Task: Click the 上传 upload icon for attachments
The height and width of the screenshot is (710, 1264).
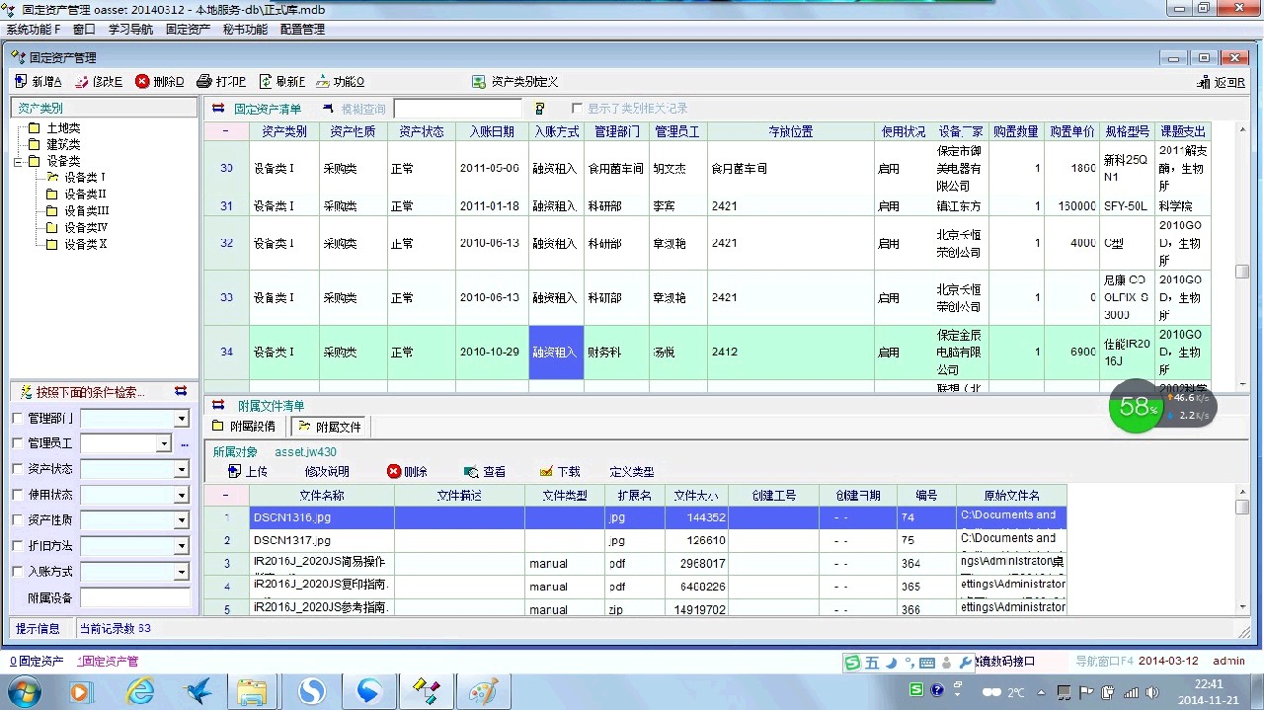Action: click(x=234, y=472)
